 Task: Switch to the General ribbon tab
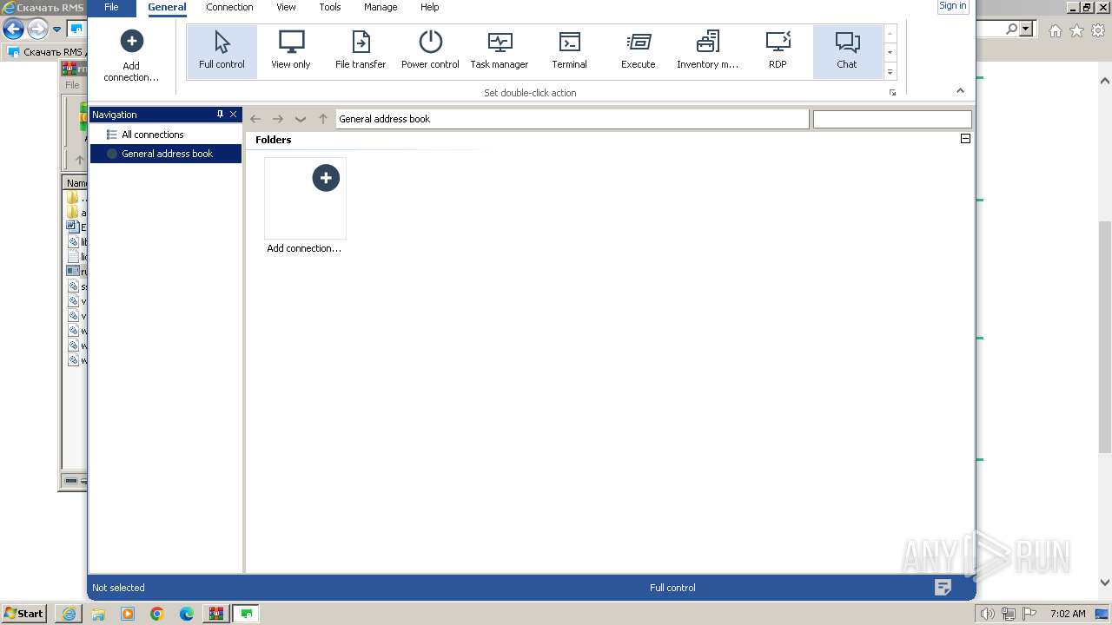coord(167,7)
